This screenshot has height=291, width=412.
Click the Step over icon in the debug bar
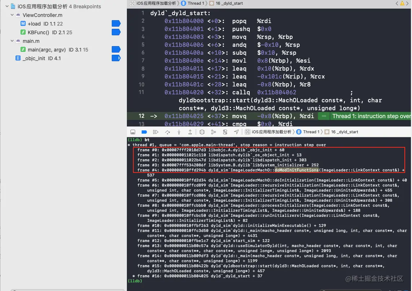pos(167,132)
